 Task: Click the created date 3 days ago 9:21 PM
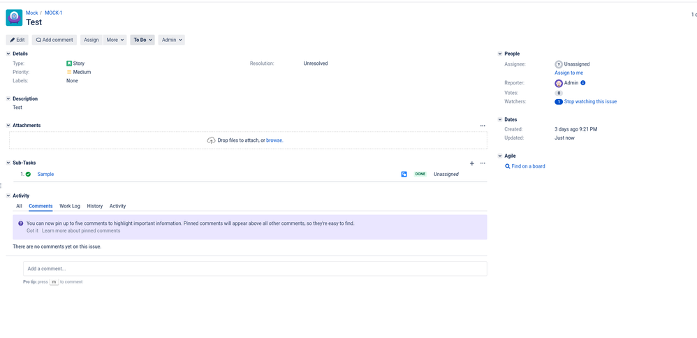575,129
